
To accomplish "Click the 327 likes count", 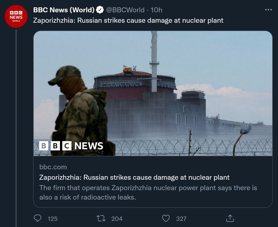I will pos(181,219).
